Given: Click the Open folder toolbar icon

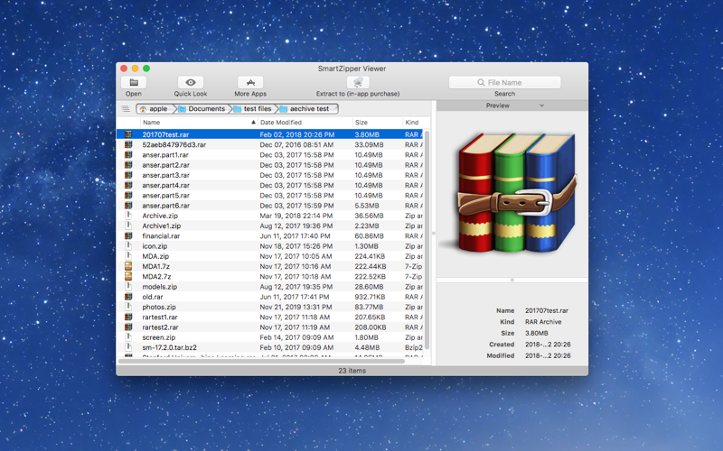Looking at the screenshot, I should click(134, 82).
